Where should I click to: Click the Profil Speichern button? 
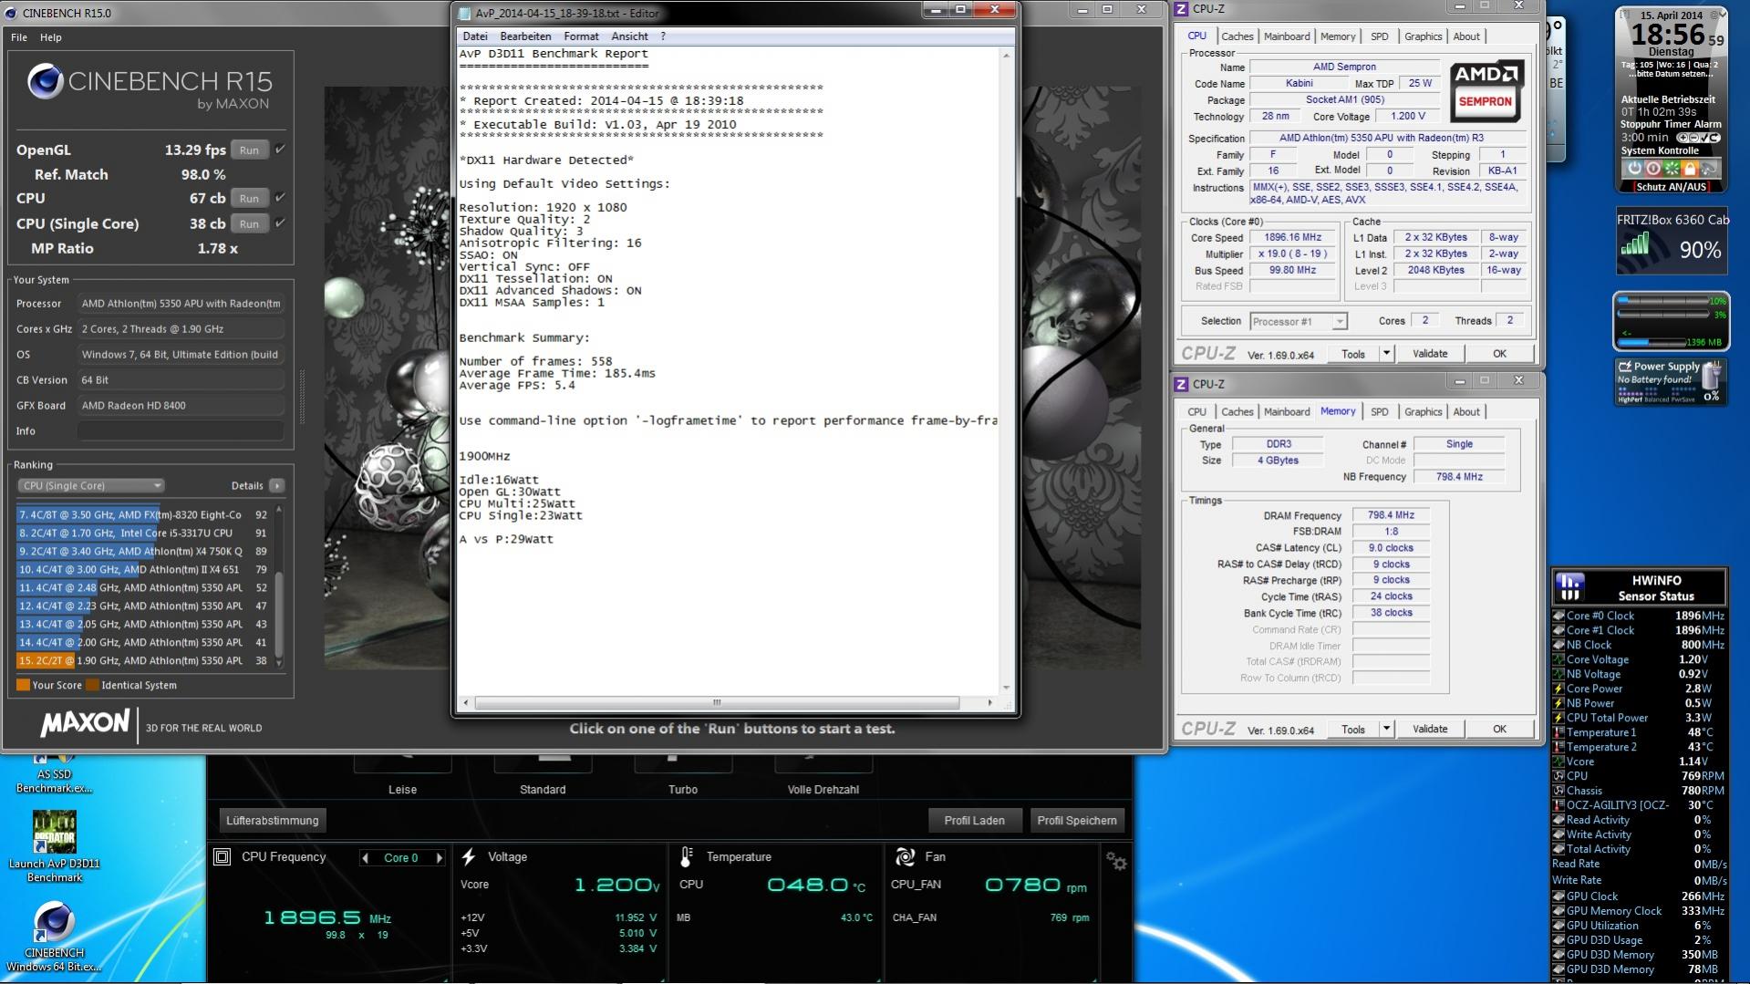tap(1077, 821)
